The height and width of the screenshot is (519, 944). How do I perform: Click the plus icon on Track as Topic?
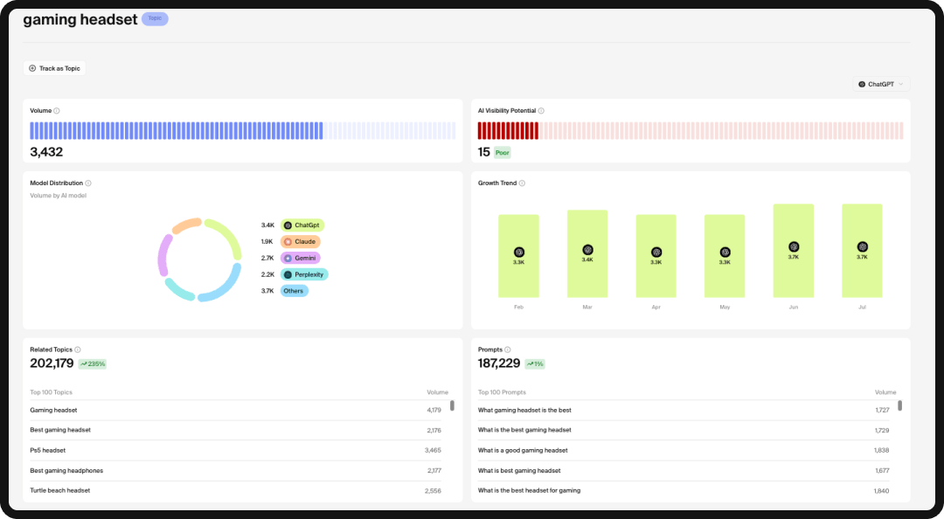pyautogui.click(x=32, y=68)
